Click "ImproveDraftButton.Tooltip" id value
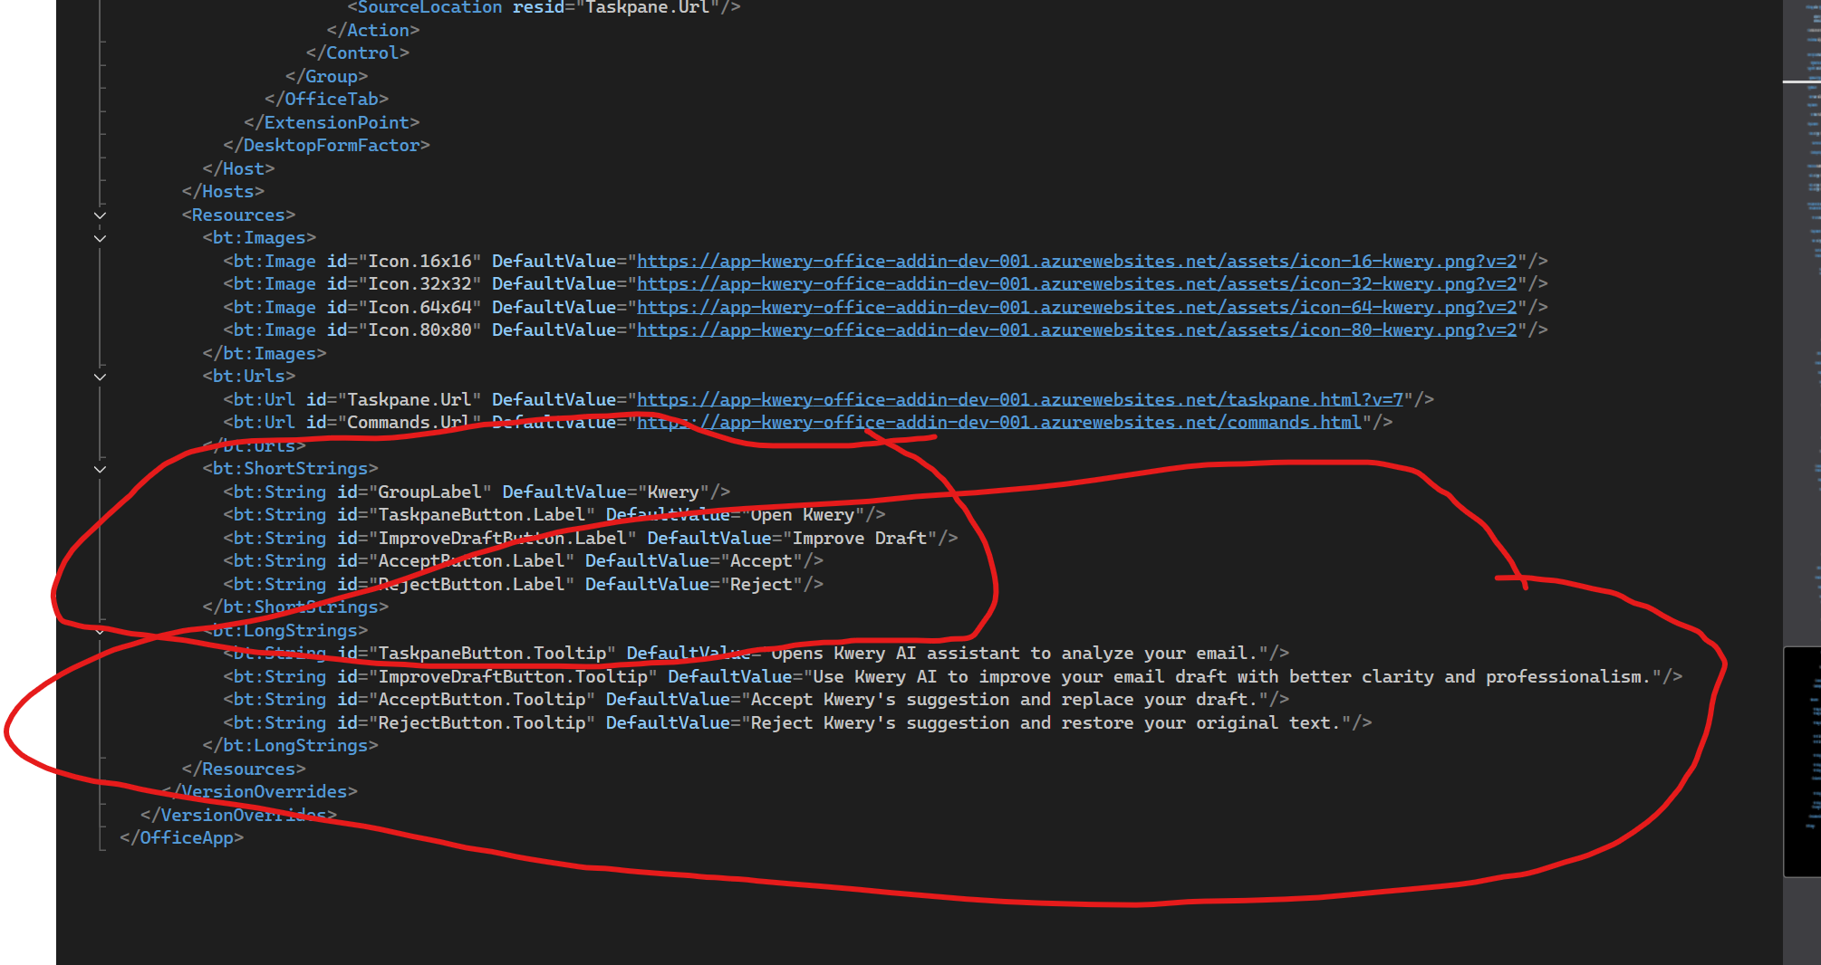Image resolution: width=1821 pixels, height=965 pixels. pos(513,676)
